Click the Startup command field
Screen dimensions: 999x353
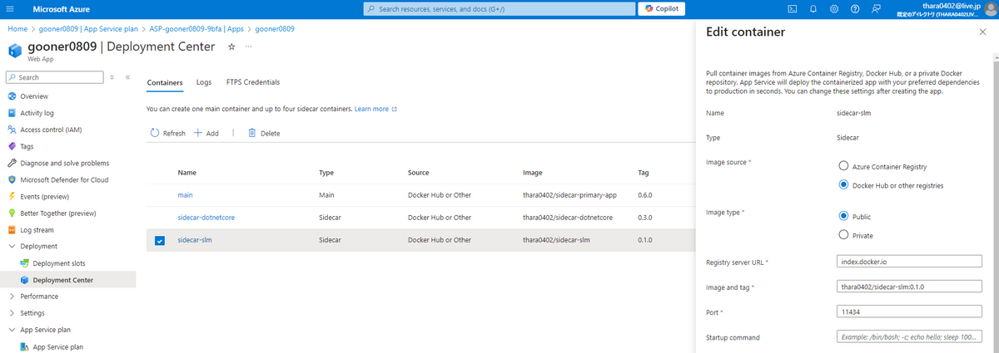click(909, 337)
